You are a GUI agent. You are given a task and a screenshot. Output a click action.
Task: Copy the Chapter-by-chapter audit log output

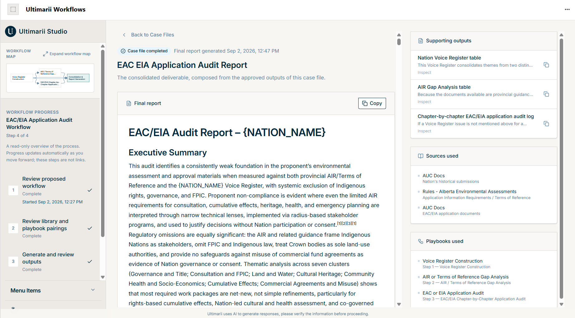click(x=546, y=124)
